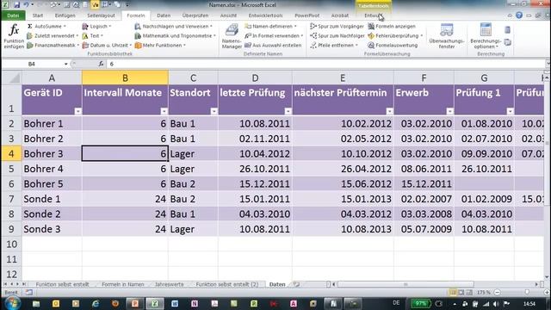Open Standort filter dropdown
Image resolution: width=551 pixels, height=310 pixels.
214,111
